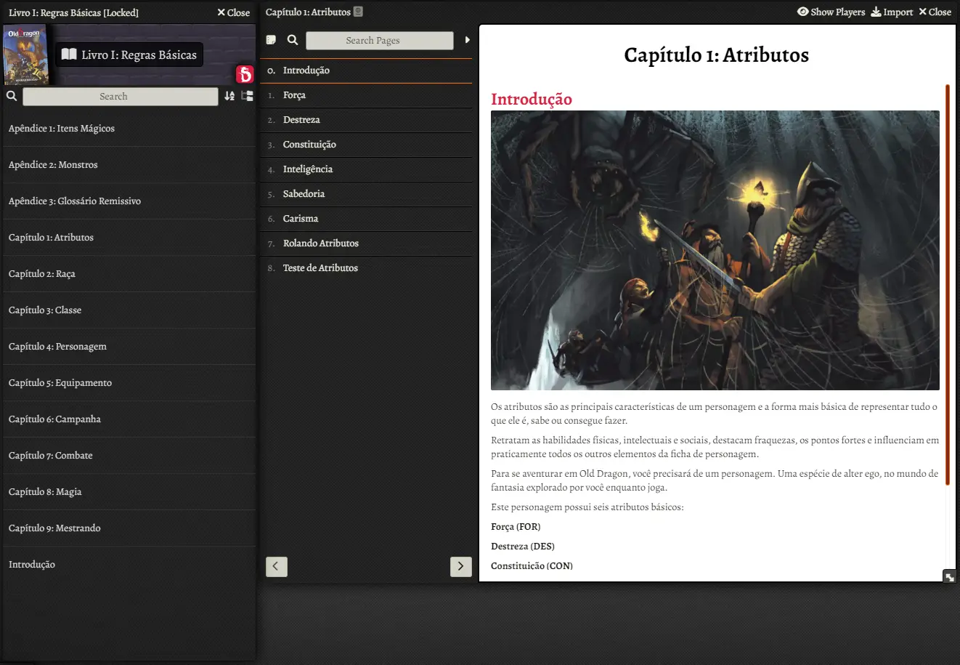Click the Destreza (DES) attribute text
The width and height of the screenshot is (960, 665).
tap(523, 547)
